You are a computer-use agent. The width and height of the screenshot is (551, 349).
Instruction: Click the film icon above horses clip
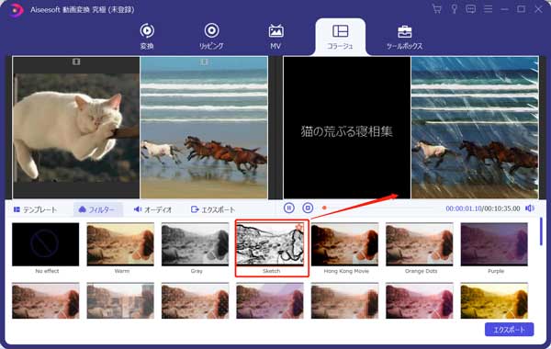[x=204, y=62]
